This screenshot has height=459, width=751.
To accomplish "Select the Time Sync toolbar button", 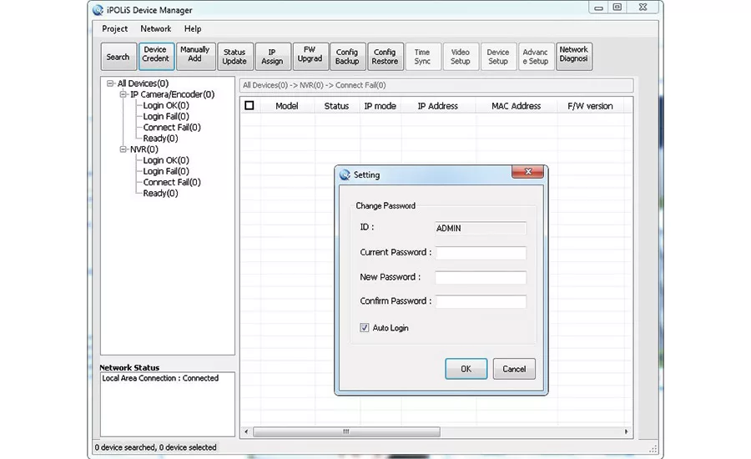I will (x=422, y=57).
